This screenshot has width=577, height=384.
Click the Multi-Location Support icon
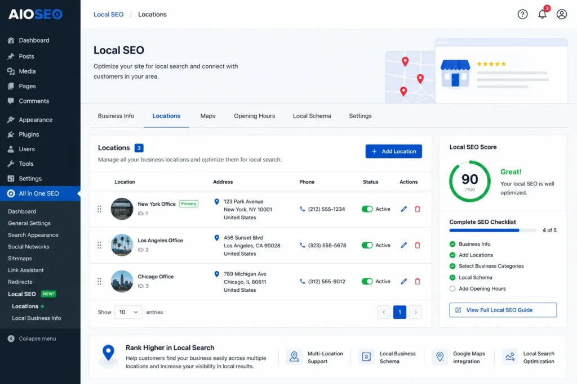(x=294, y=356)
